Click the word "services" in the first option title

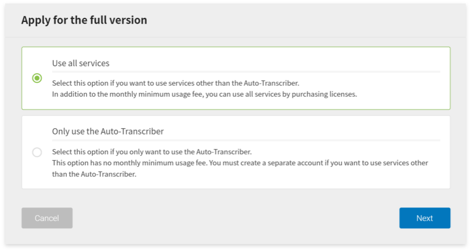coord(95,63)
